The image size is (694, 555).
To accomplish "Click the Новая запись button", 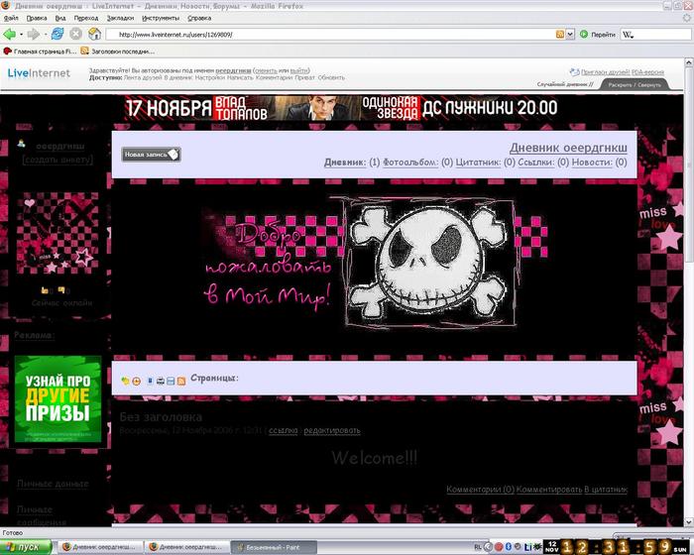I will (x=151, y=155).
